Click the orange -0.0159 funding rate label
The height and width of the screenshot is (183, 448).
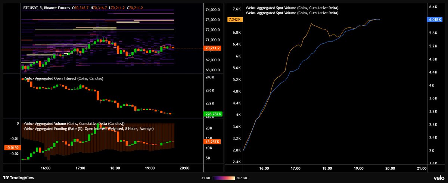[x=12, y=148]
